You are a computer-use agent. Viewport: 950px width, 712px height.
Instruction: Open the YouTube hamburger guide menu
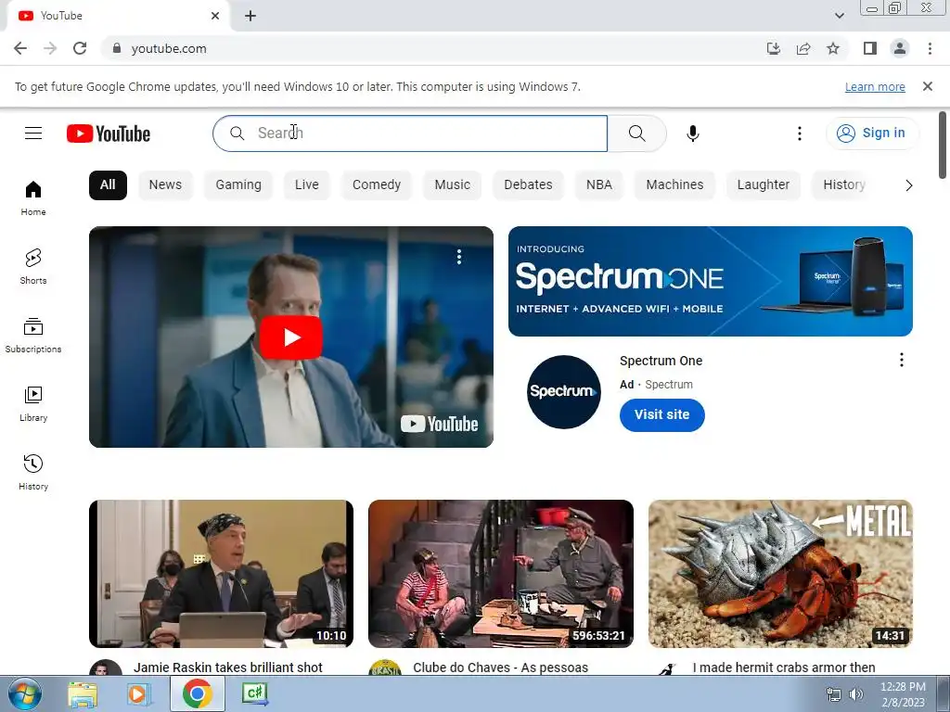tap(33, 133)
